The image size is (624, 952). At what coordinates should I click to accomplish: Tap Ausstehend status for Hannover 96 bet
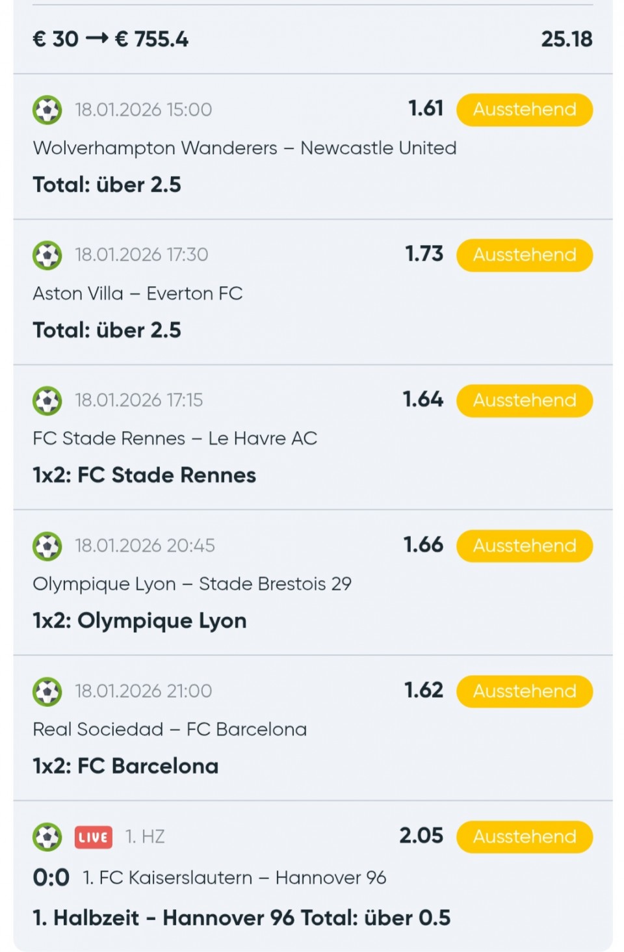525,837
